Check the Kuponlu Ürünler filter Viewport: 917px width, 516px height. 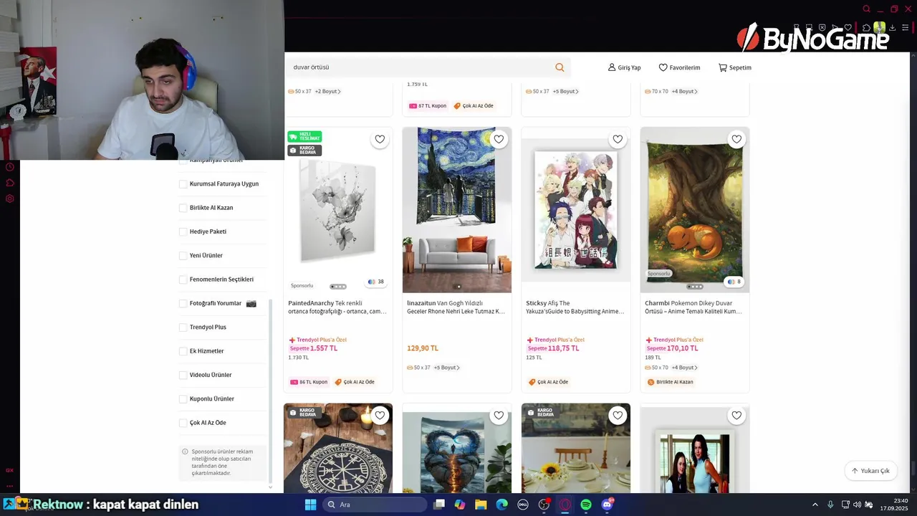(x=183, y=399)
